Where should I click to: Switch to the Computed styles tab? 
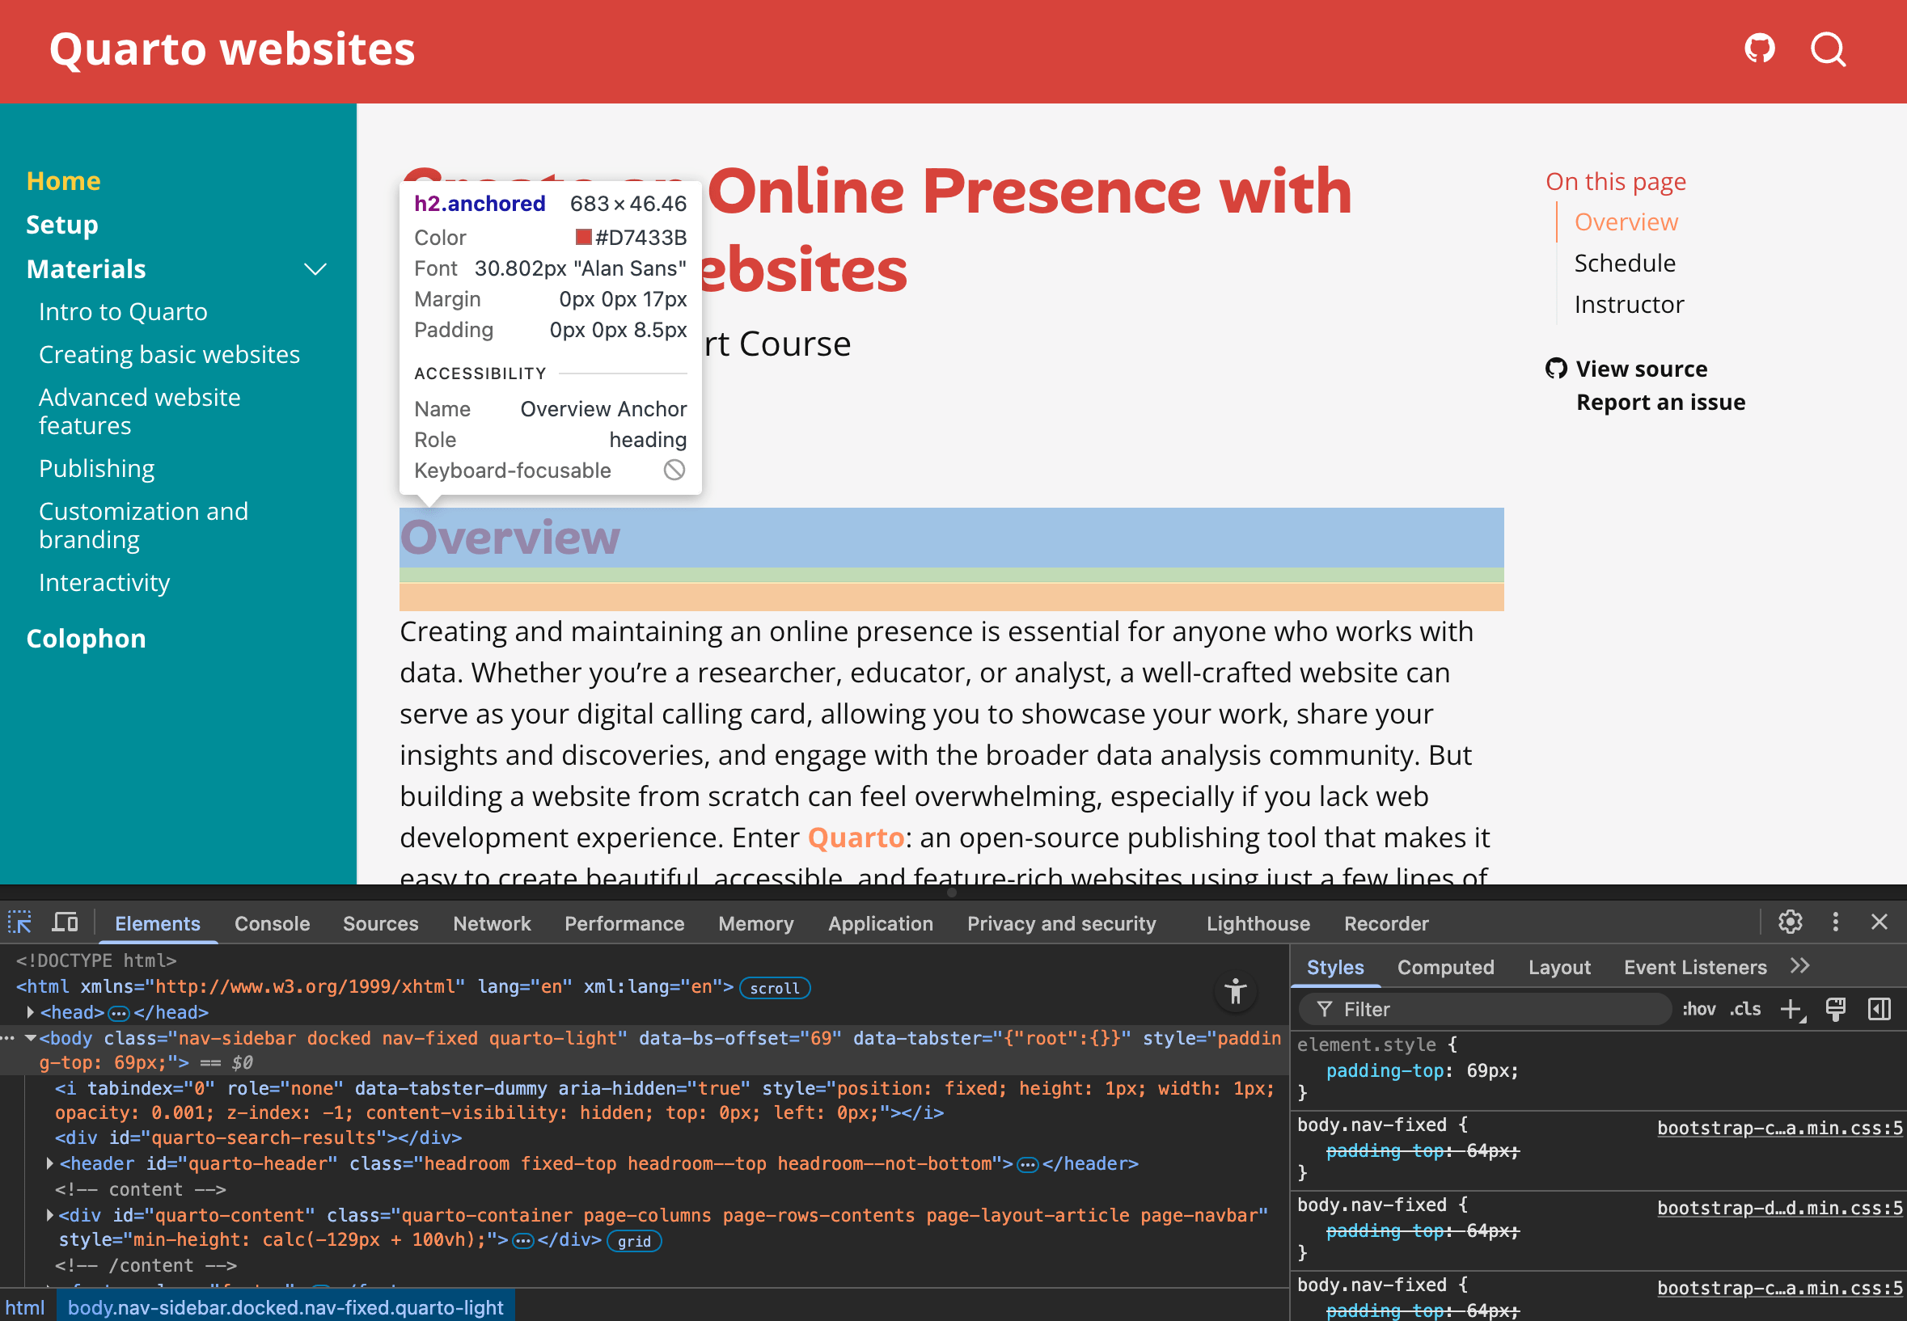1445,967
